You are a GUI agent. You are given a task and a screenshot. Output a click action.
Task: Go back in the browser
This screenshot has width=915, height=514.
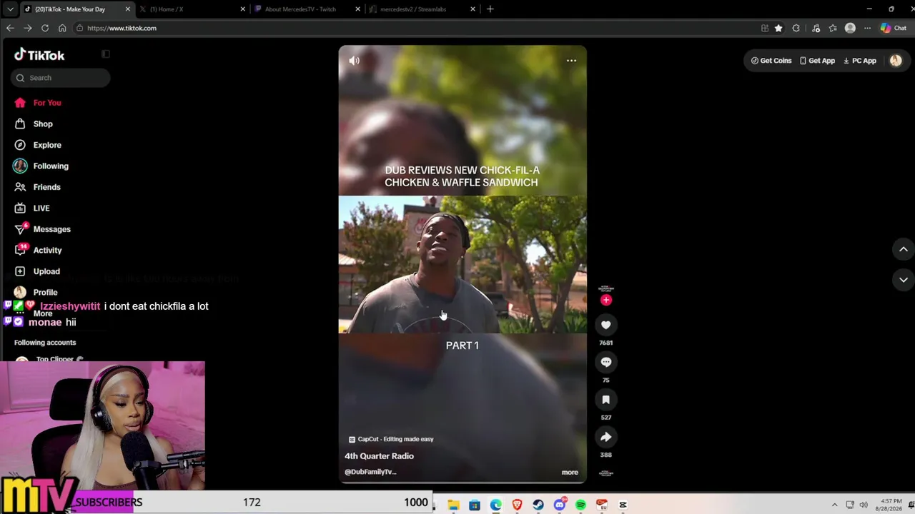point(10,28)
